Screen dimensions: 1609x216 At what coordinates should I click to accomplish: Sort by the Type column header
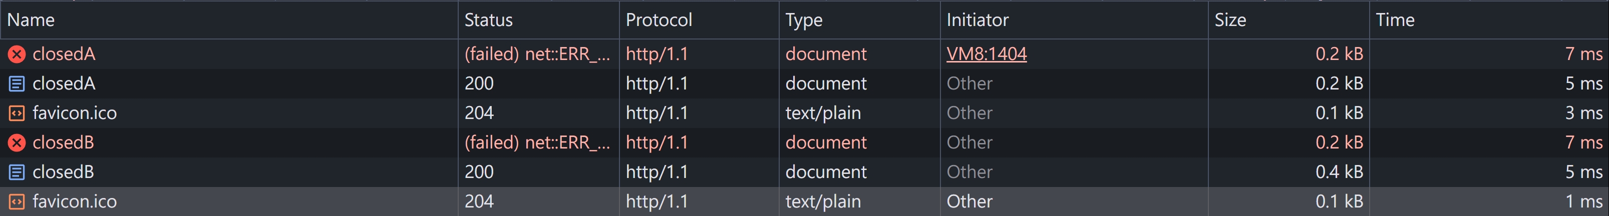point(859,20)
